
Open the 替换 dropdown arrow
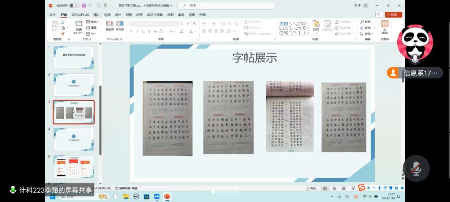pyautogui.click(x=374, y=28)
